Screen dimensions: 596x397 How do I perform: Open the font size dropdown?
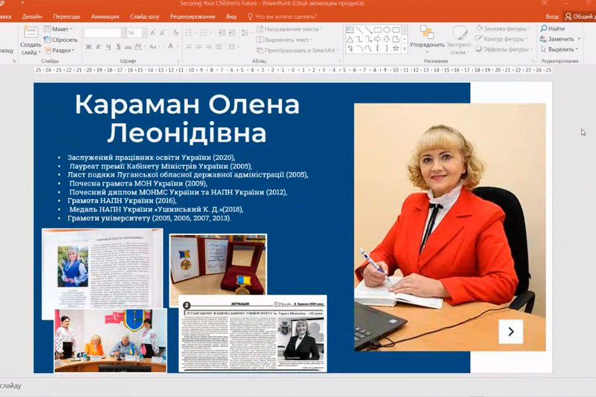(144, 32)
